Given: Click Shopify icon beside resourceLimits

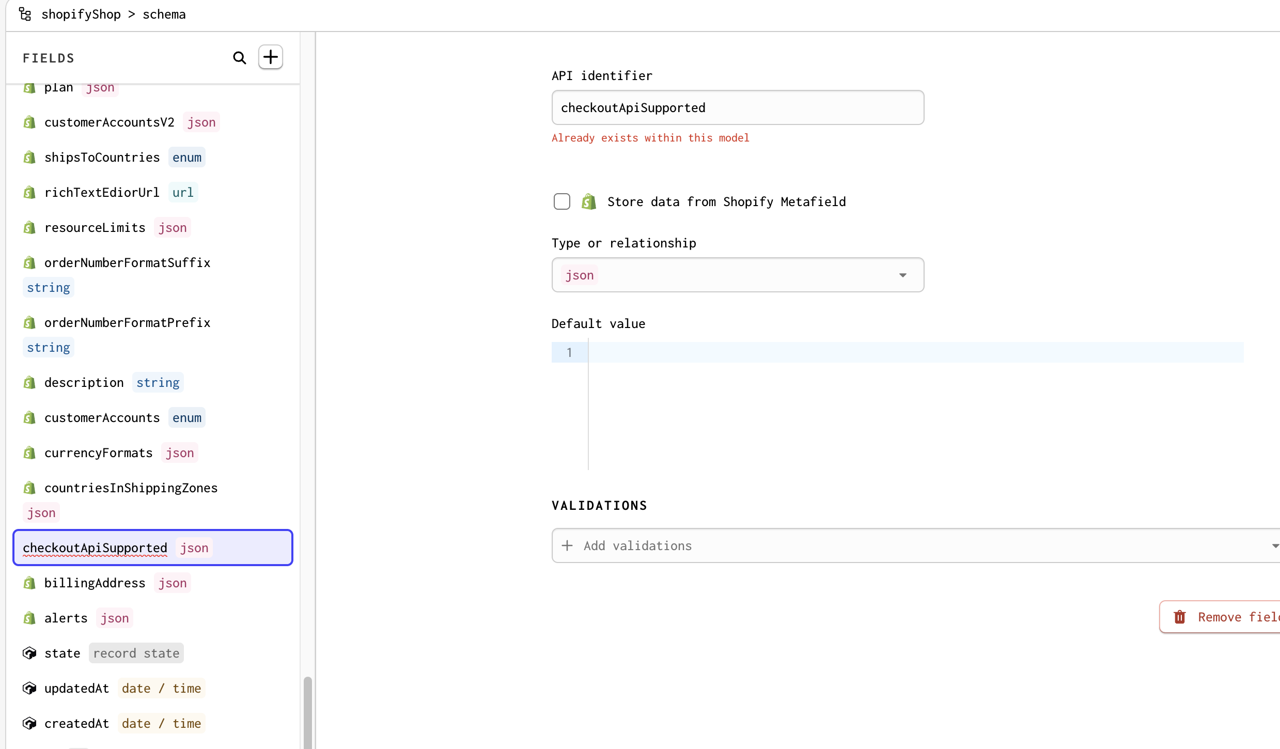Looking at the screenshot, I should pos(29,228).
